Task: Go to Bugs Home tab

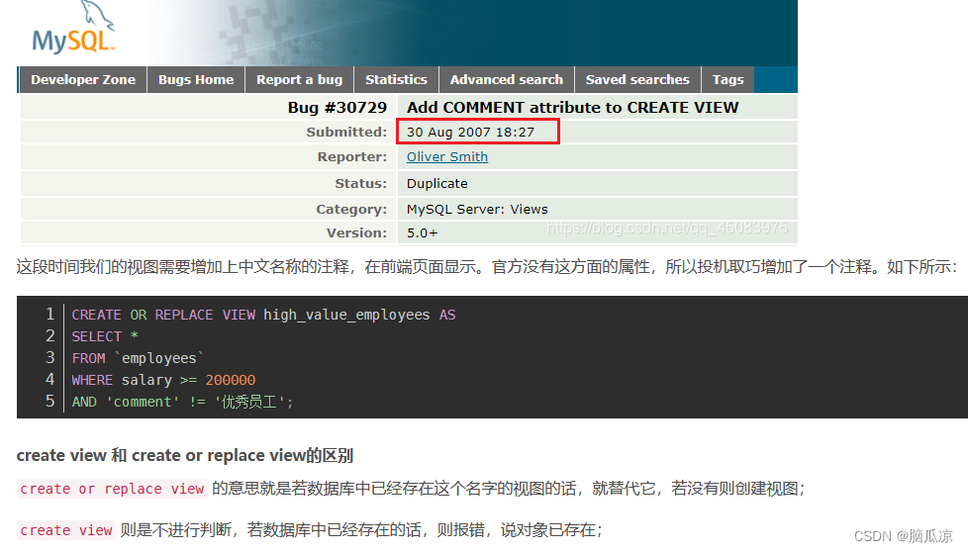Action: tap(196, 79)
